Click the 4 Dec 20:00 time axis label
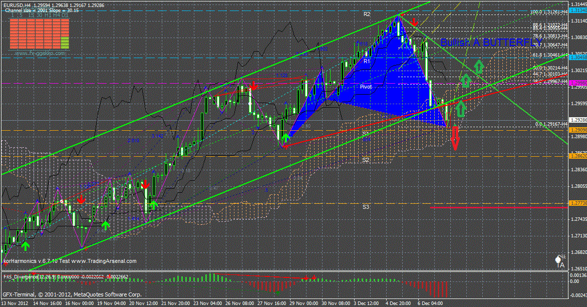The height and width of the screenshot is (307, 587). [x=398, y=303]
